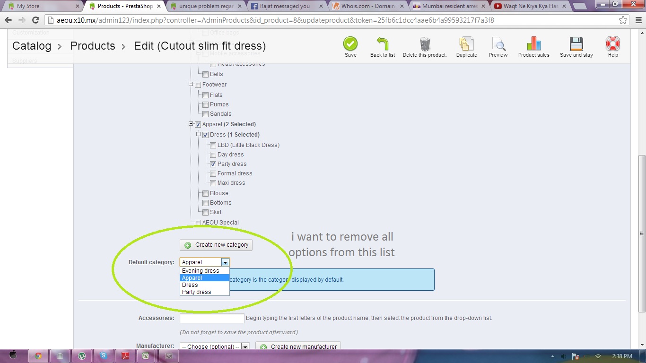
Task: Bookmark this page with the star icon
Action: [623, 20]
